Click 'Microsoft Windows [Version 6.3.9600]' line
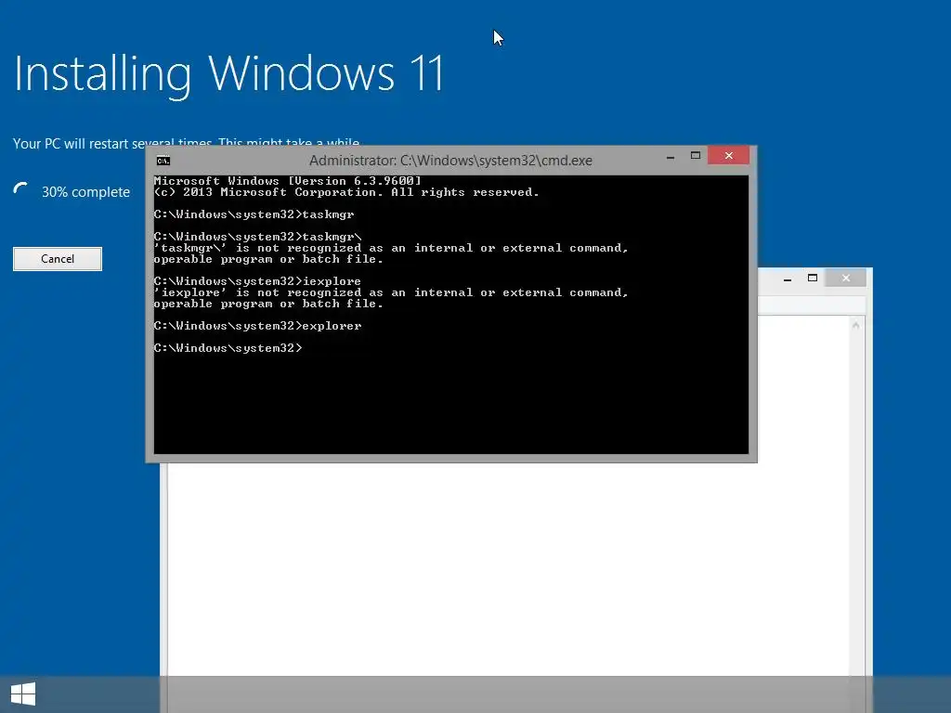The height and width of the screenshot is (713, 951). click(288, 181)
